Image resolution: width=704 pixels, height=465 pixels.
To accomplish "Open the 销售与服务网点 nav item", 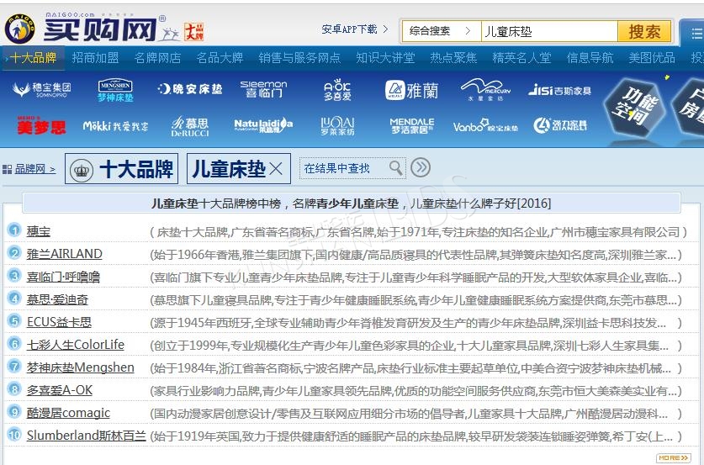I will [x=299, y=58].
